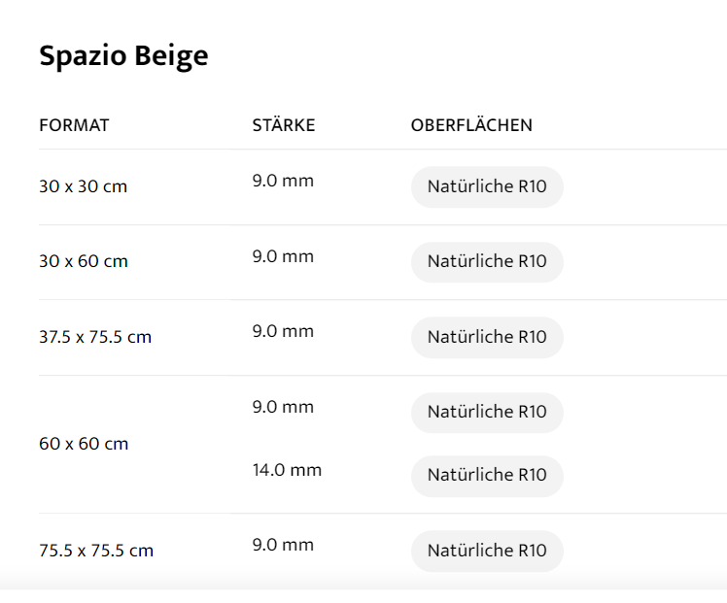727x603 pixels.
Task: Pick Natürliche R10 next to 14.0 mm thickness
Action: tap(487, 475)
